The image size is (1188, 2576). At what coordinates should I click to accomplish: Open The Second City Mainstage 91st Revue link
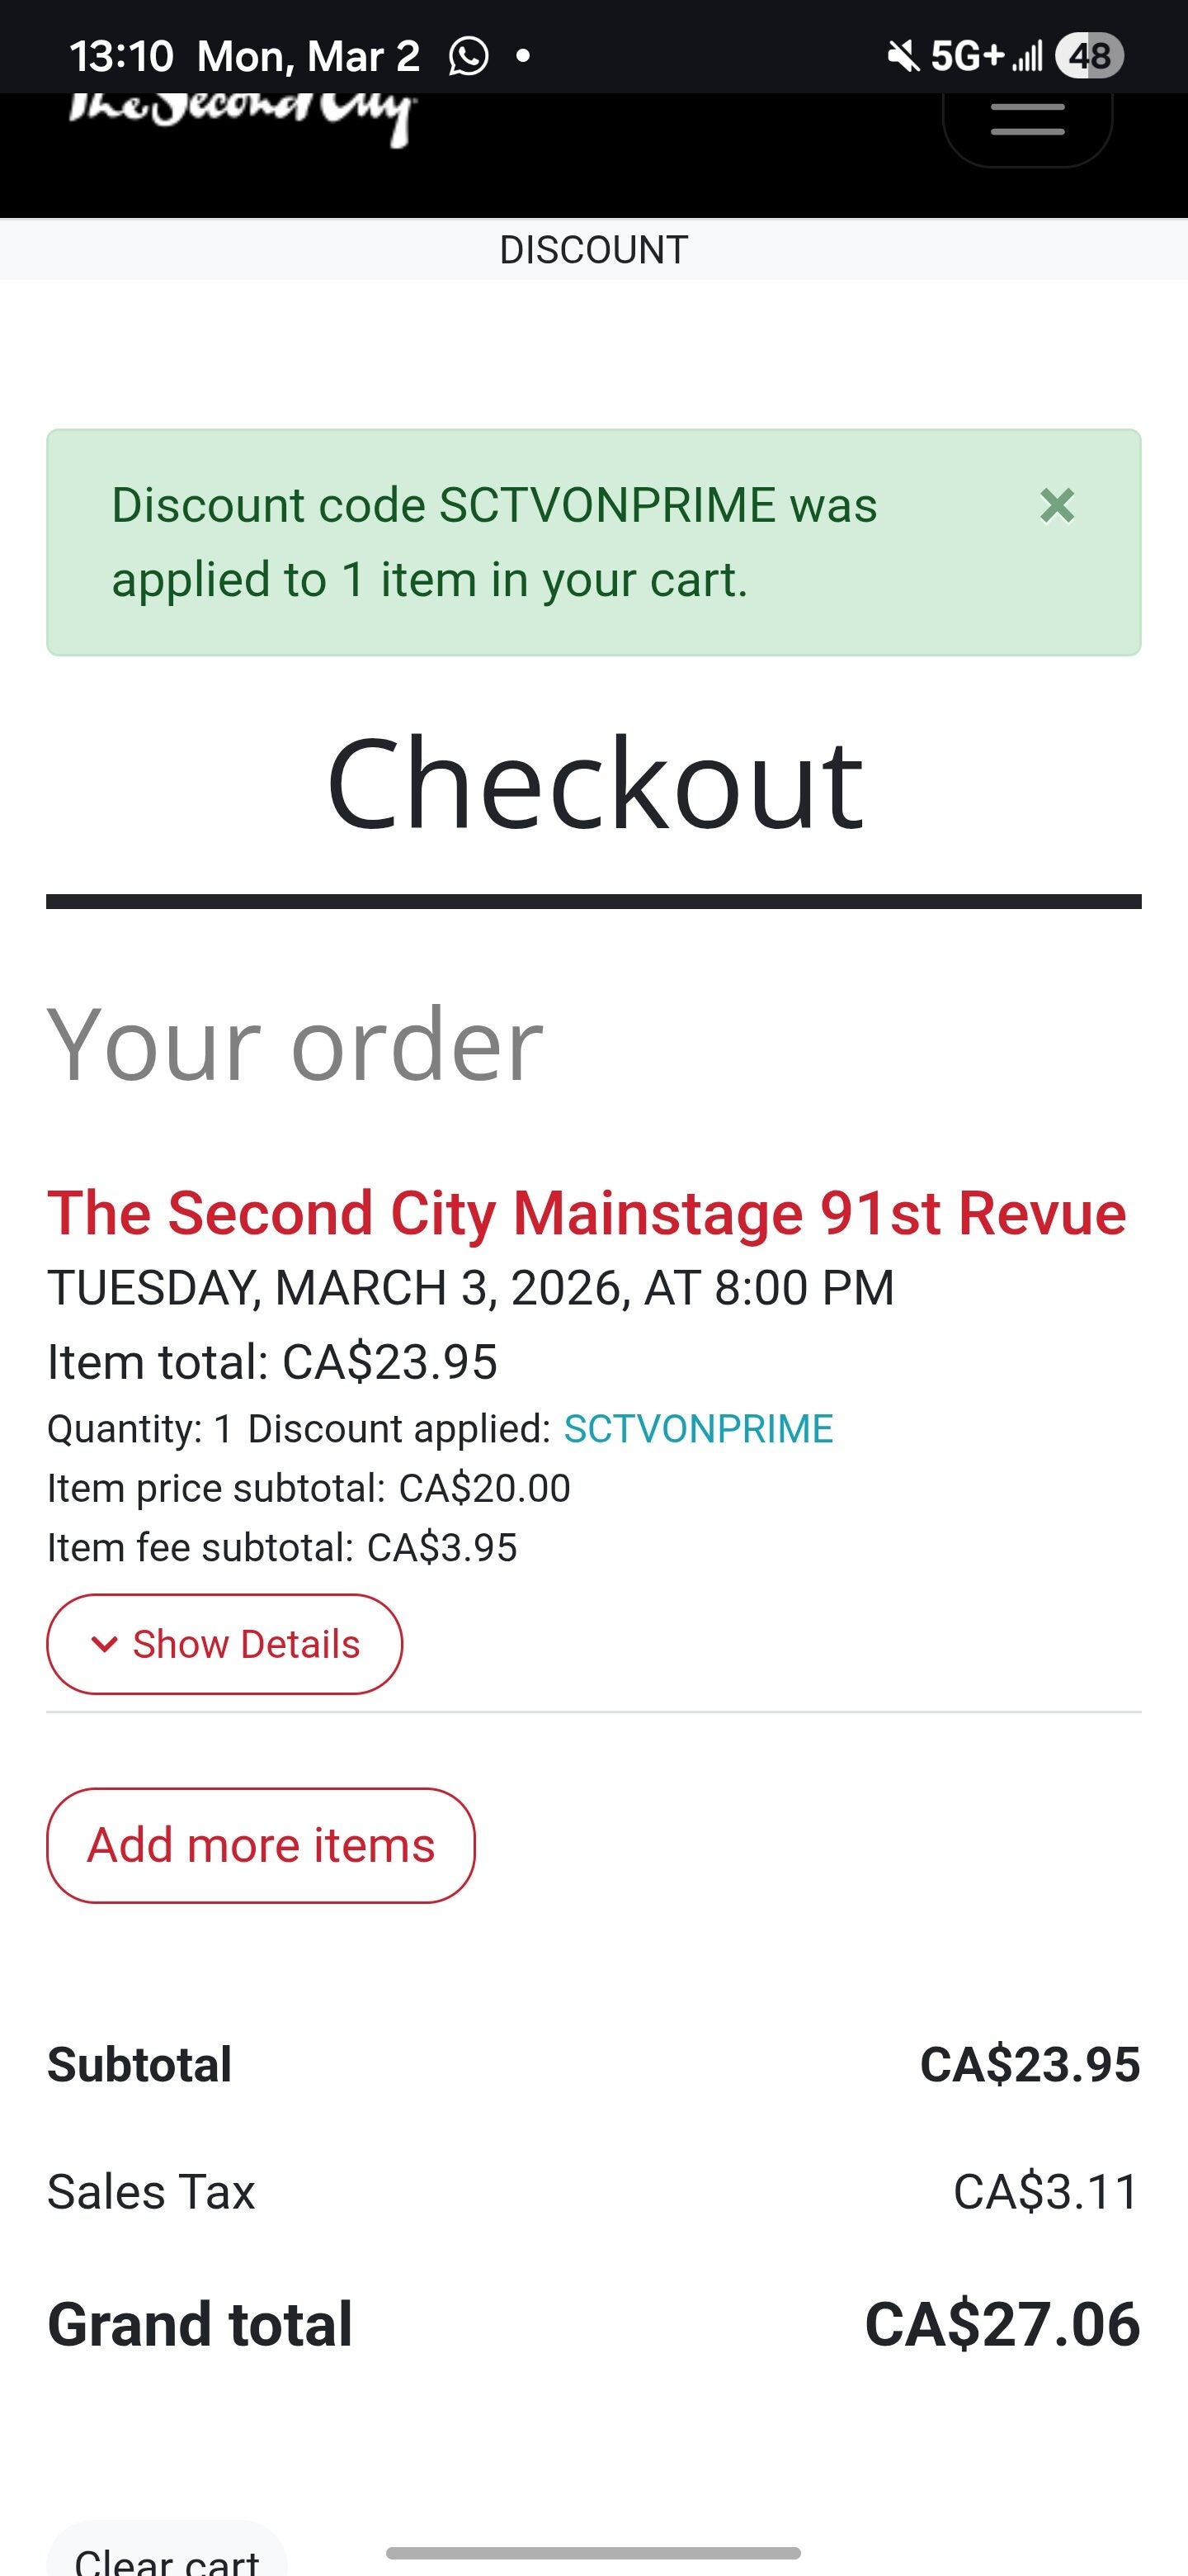(587, 1213)
